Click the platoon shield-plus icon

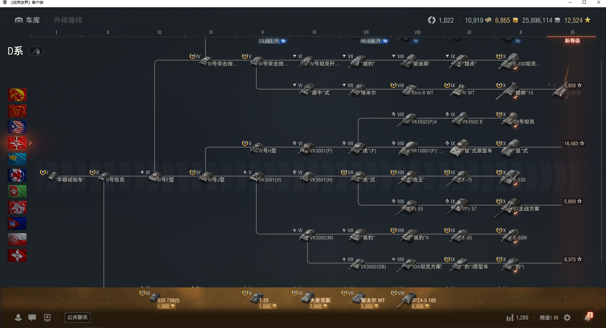pyautogui.click(x=47, y=318)
